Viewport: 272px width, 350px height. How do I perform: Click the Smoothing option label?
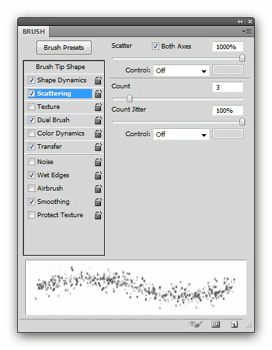pos(53,201)
